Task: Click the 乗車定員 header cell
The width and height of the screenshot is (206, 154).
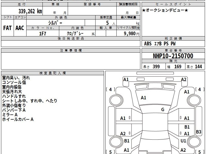Action: tap(106, 17)
